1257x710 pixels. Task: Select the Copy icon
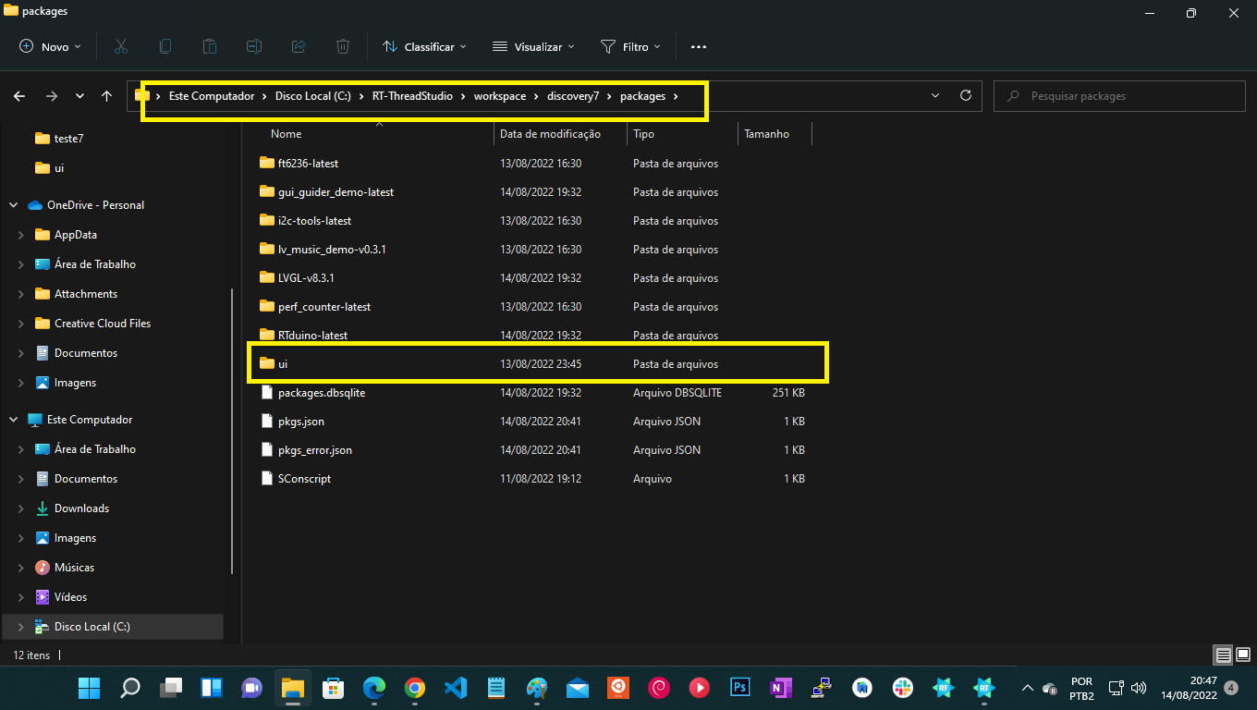[x=165, y=46]
